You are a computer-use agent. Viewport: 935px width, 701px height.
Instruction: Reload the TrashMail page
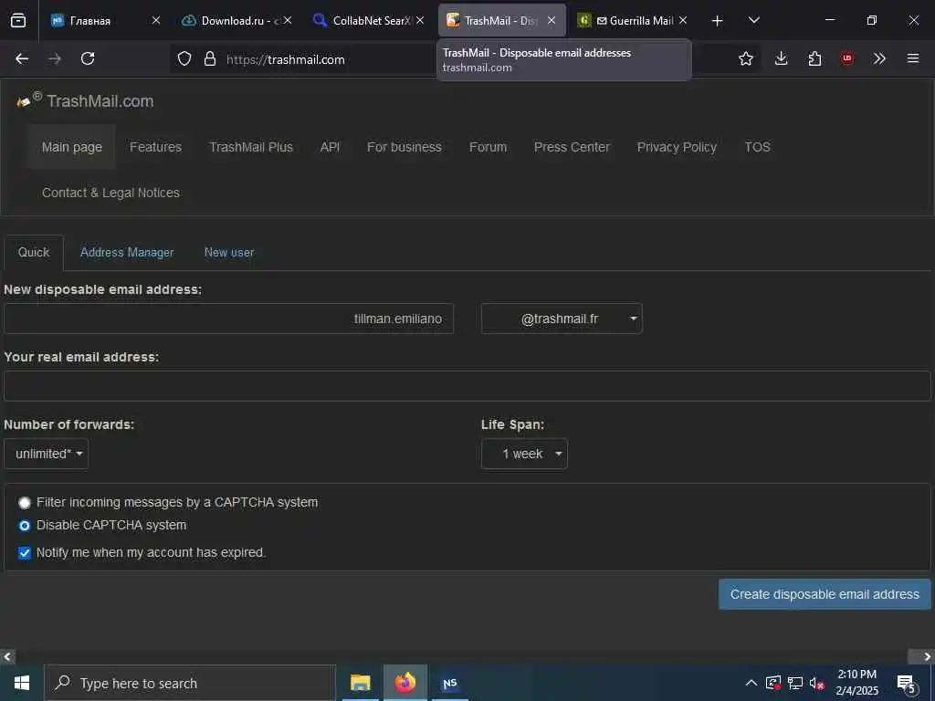point(88,58)
